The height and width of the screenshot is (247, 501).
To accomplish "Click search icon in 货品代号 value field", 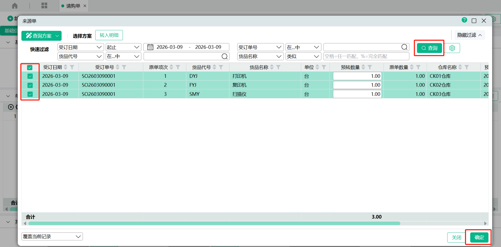I will pos(224,56).
